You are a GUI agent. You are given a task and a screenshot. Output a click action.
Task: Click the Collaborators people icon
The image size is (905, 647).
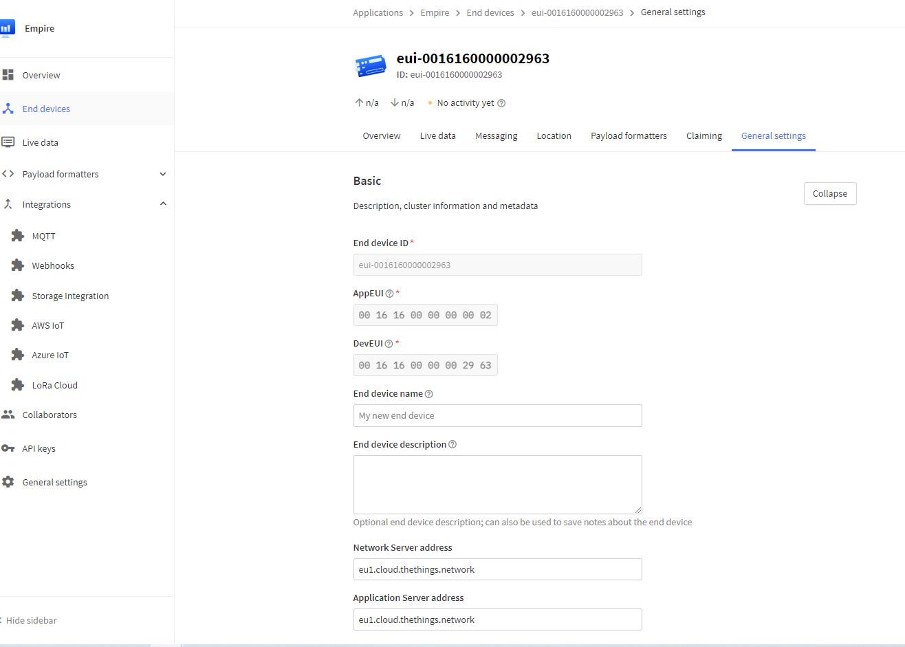coord(8,415)
